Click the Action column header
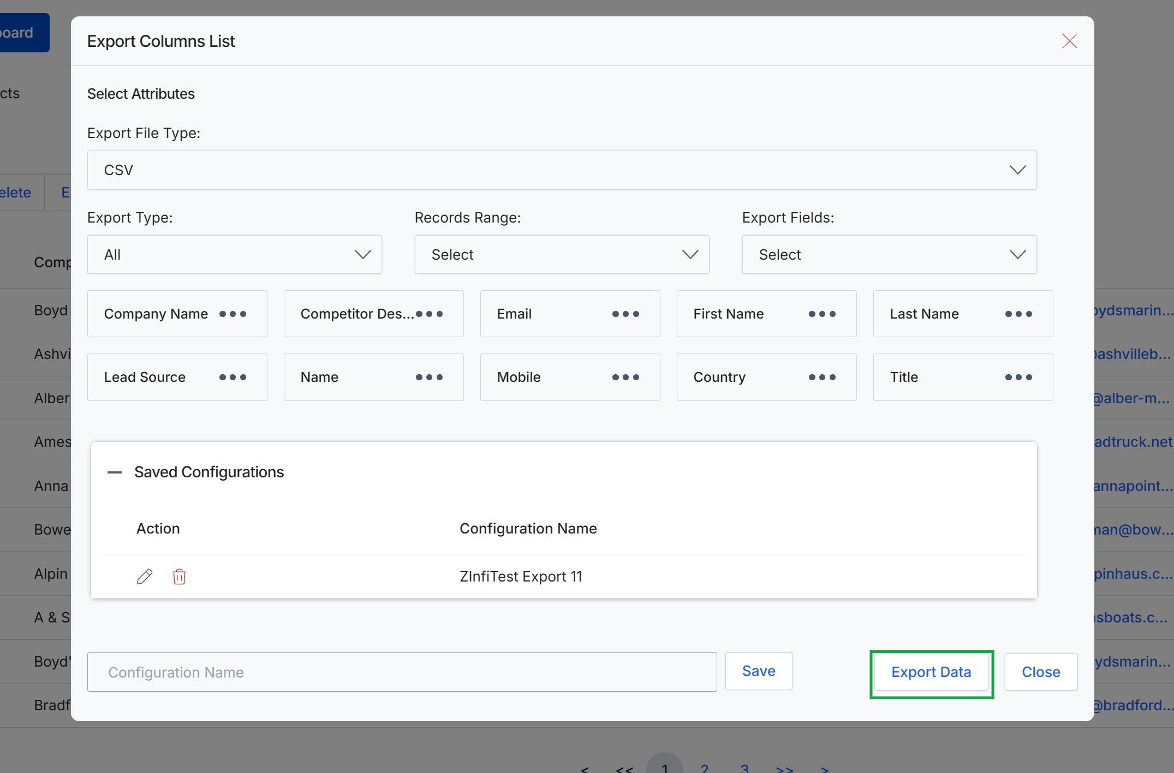This screenshot has width=1174, height=773. (158, 529)
